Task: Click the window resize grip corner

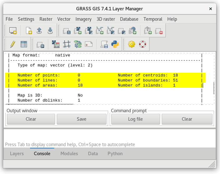Action: (212, 165)
